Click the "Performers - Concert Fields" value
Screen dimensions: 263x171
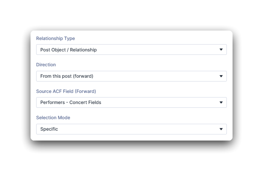click(x=70, y=102)
